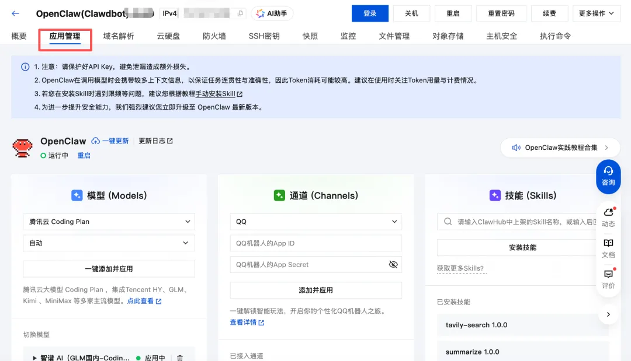Click the search magnifier in Skill field
631x361 pixels.
pyautogui.click(x=448, y=222)
